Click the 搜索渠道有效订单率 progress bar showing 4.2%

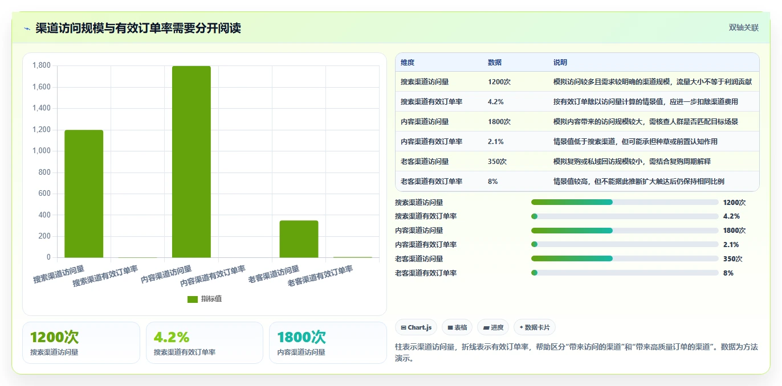(625, 216)
